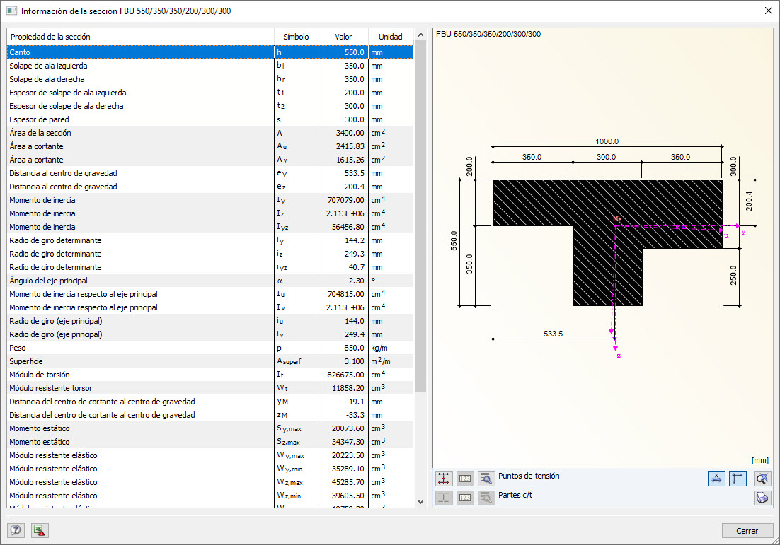Show stress point numbers for Puntos de tensión
The image size is (780, 545).
click(x=465, y=479)
